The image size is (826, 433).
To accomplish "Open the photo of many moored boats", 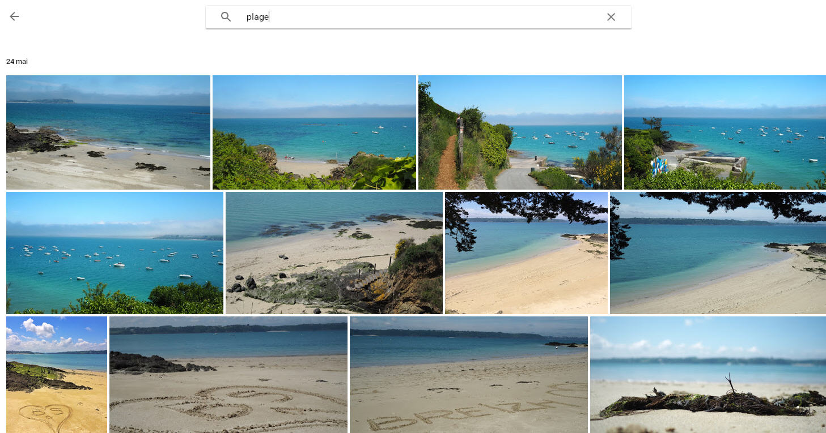I will point(115,253).
